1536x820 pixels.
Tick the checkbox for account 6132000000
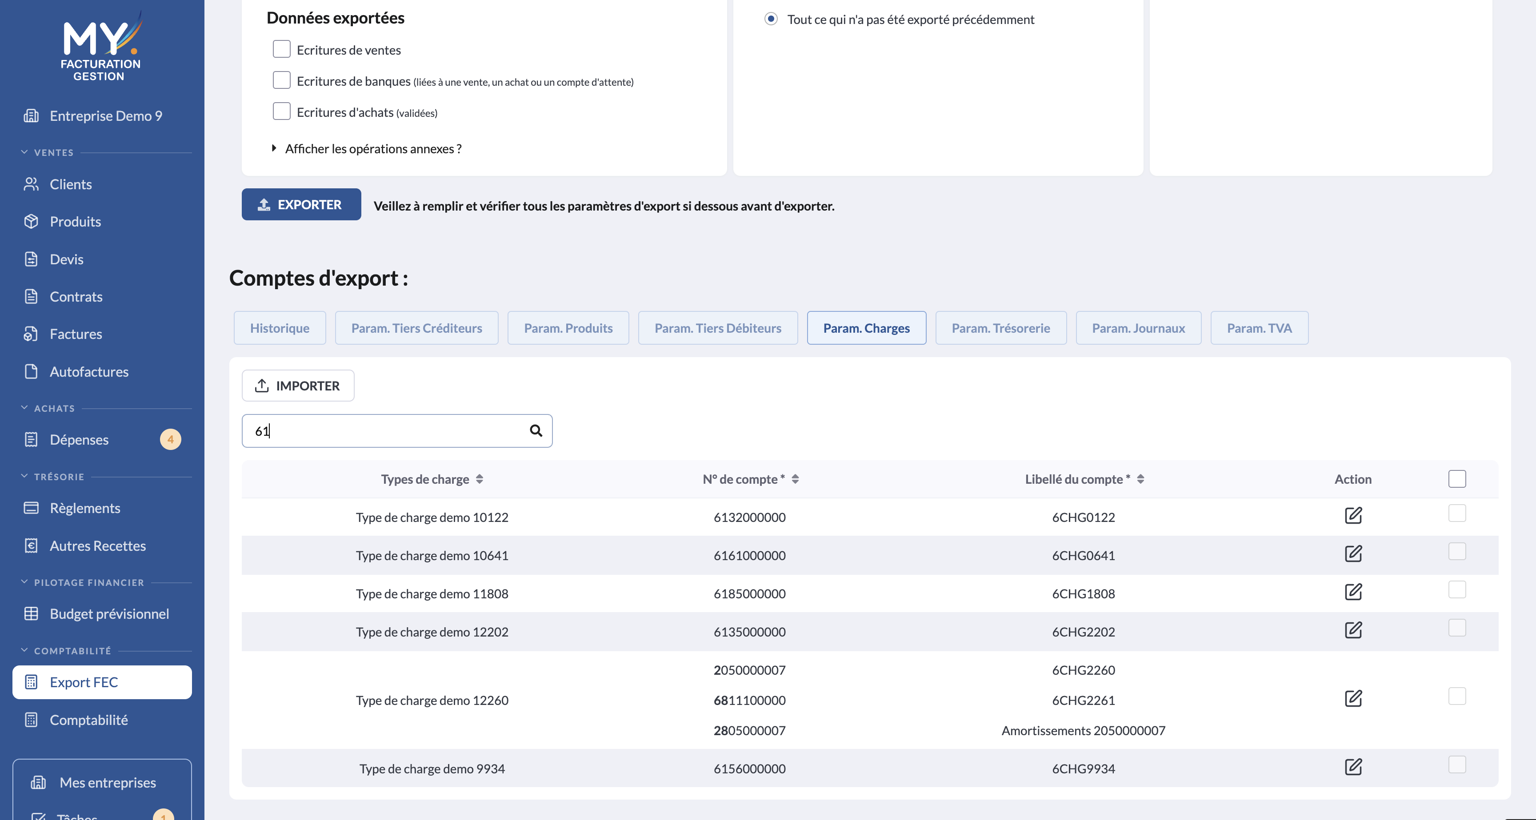[1457, 513]
